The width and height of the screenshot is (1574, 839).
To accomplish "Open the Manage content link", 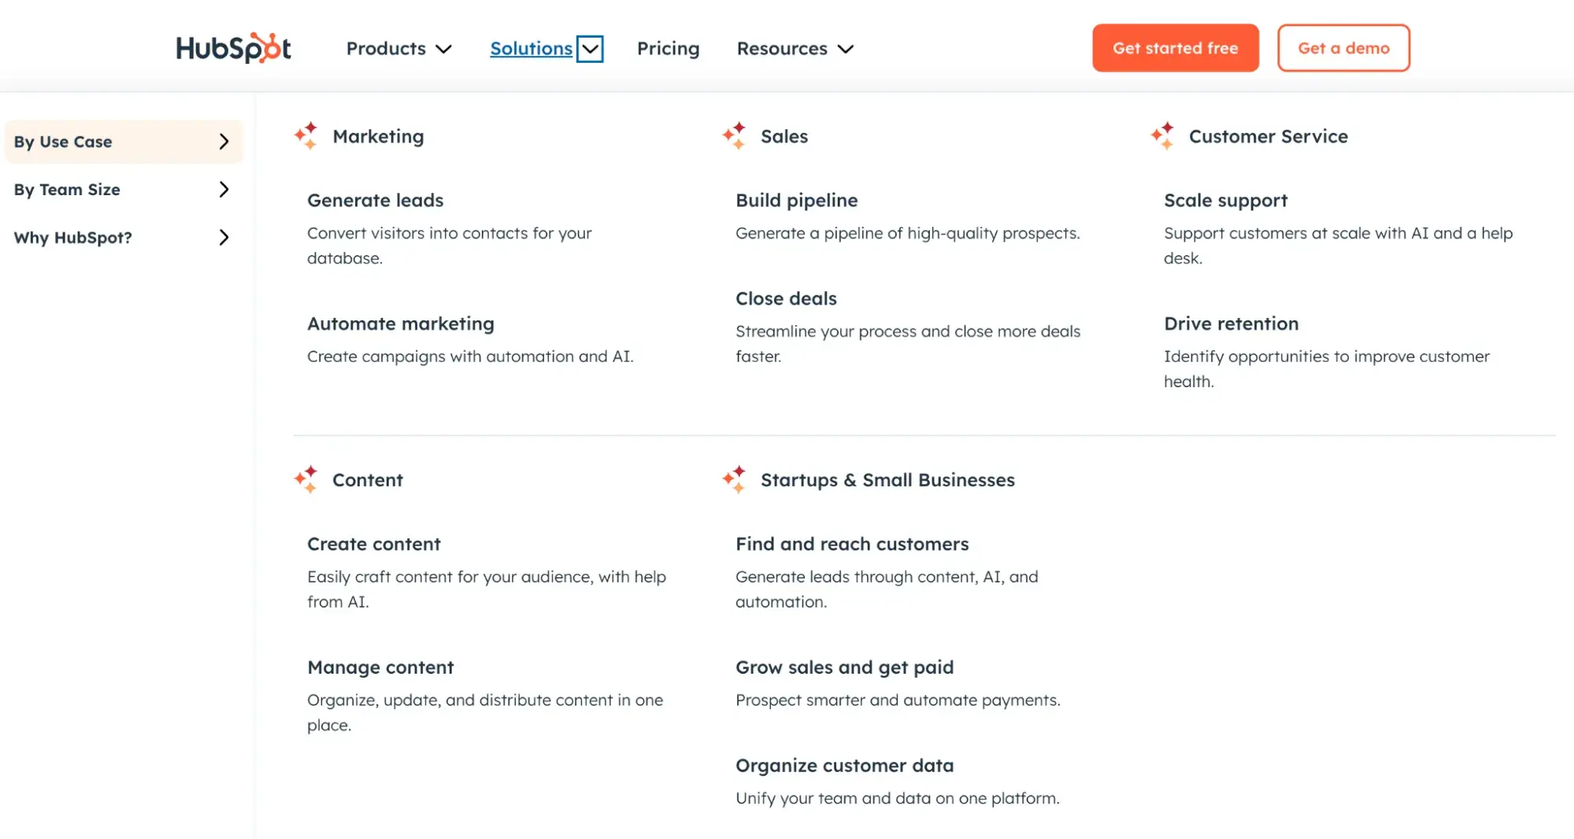I will [x=380, y=667].
